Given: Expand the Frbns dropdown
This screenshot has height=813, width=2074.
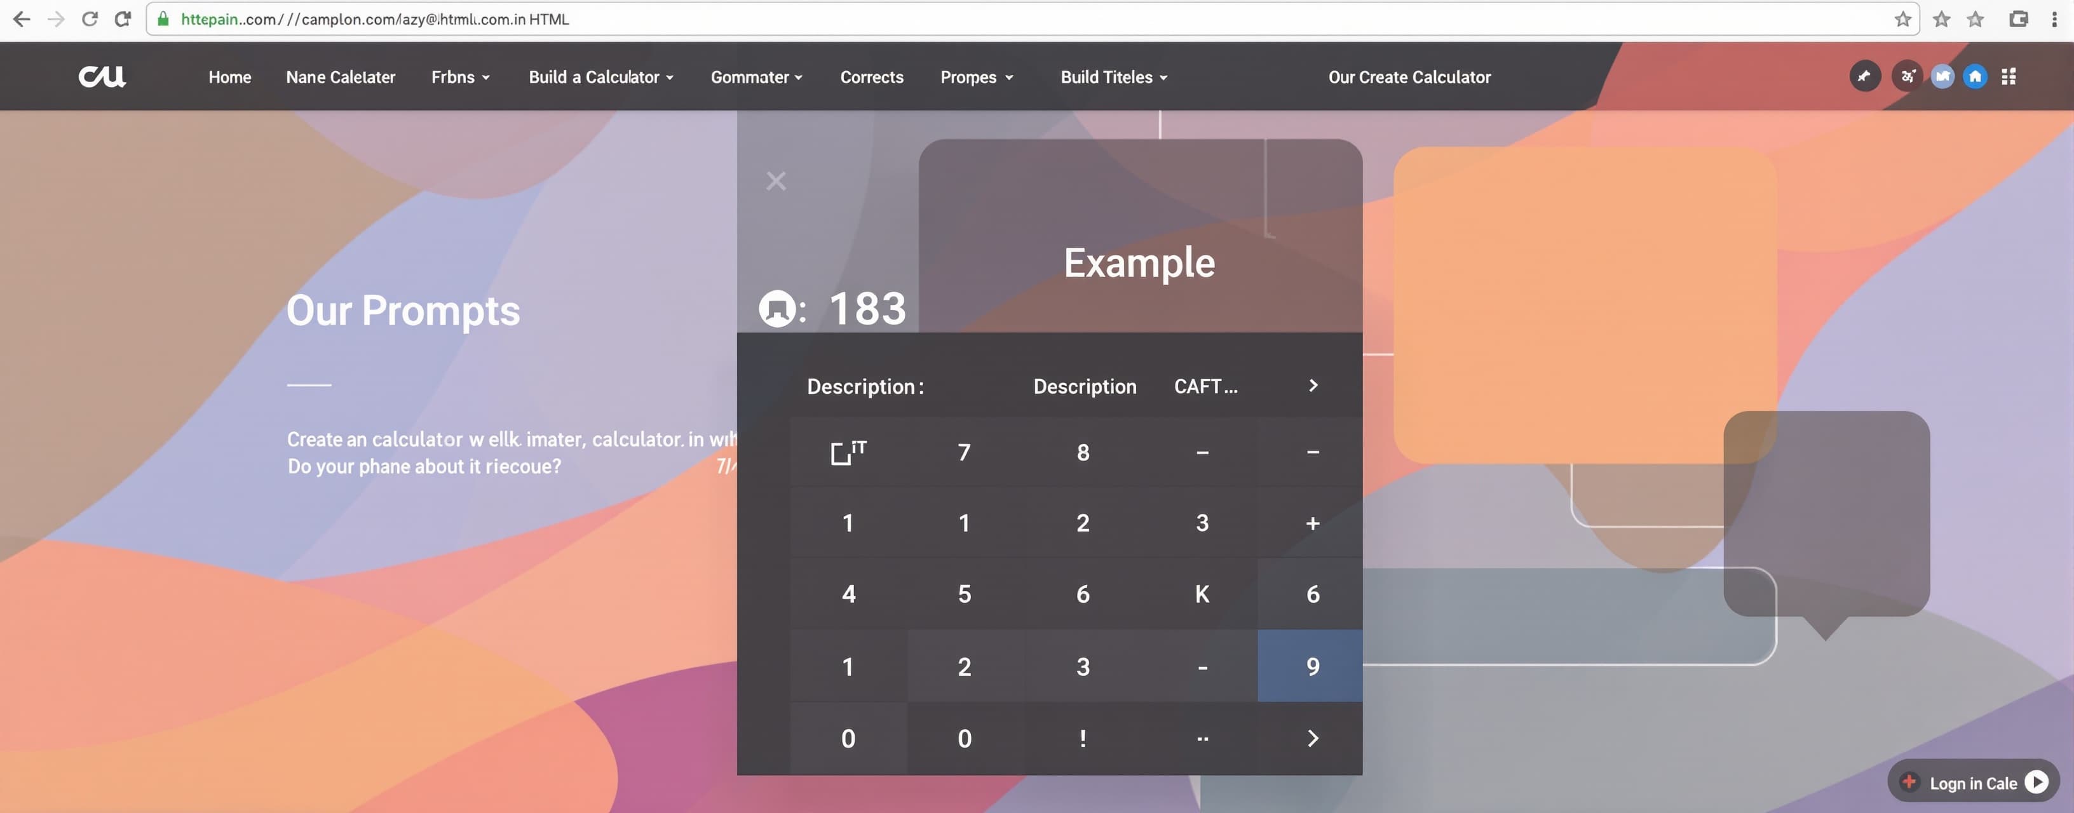Looking at the screenshot, I should tap(461, 77).
